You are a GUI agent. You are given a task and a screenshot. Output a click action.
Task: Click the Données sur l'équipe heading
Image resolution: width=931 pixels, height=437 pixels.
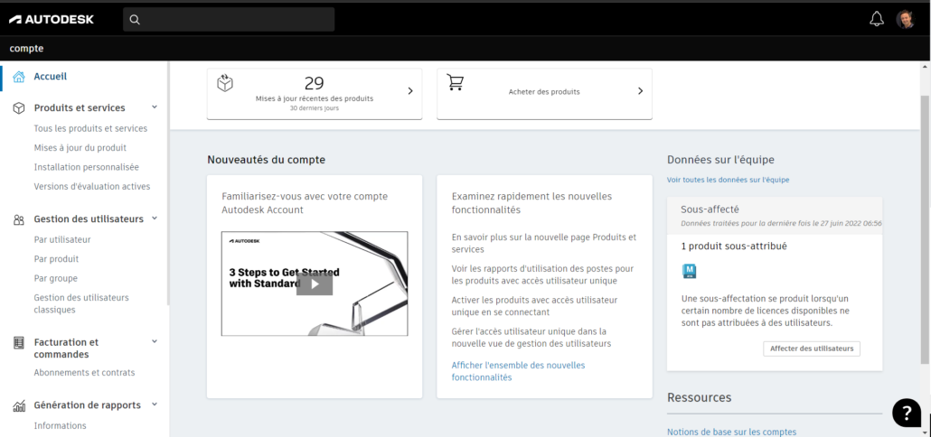click(x=720, y=160)
